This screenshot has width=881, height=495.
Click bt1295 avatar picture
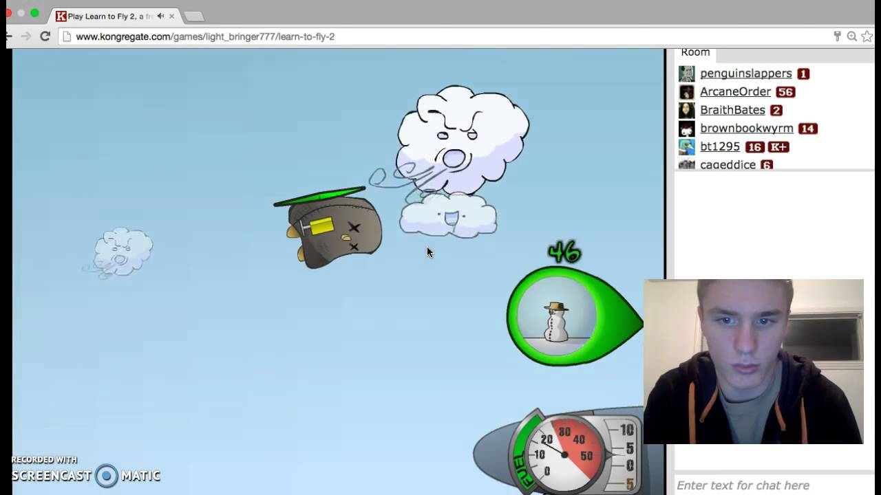click(687, 147)
